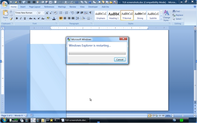Image resolution: width=197 pixels, height=123 pixels.
Task: Apply Center paragraph alignment
Action: [65, 18]
